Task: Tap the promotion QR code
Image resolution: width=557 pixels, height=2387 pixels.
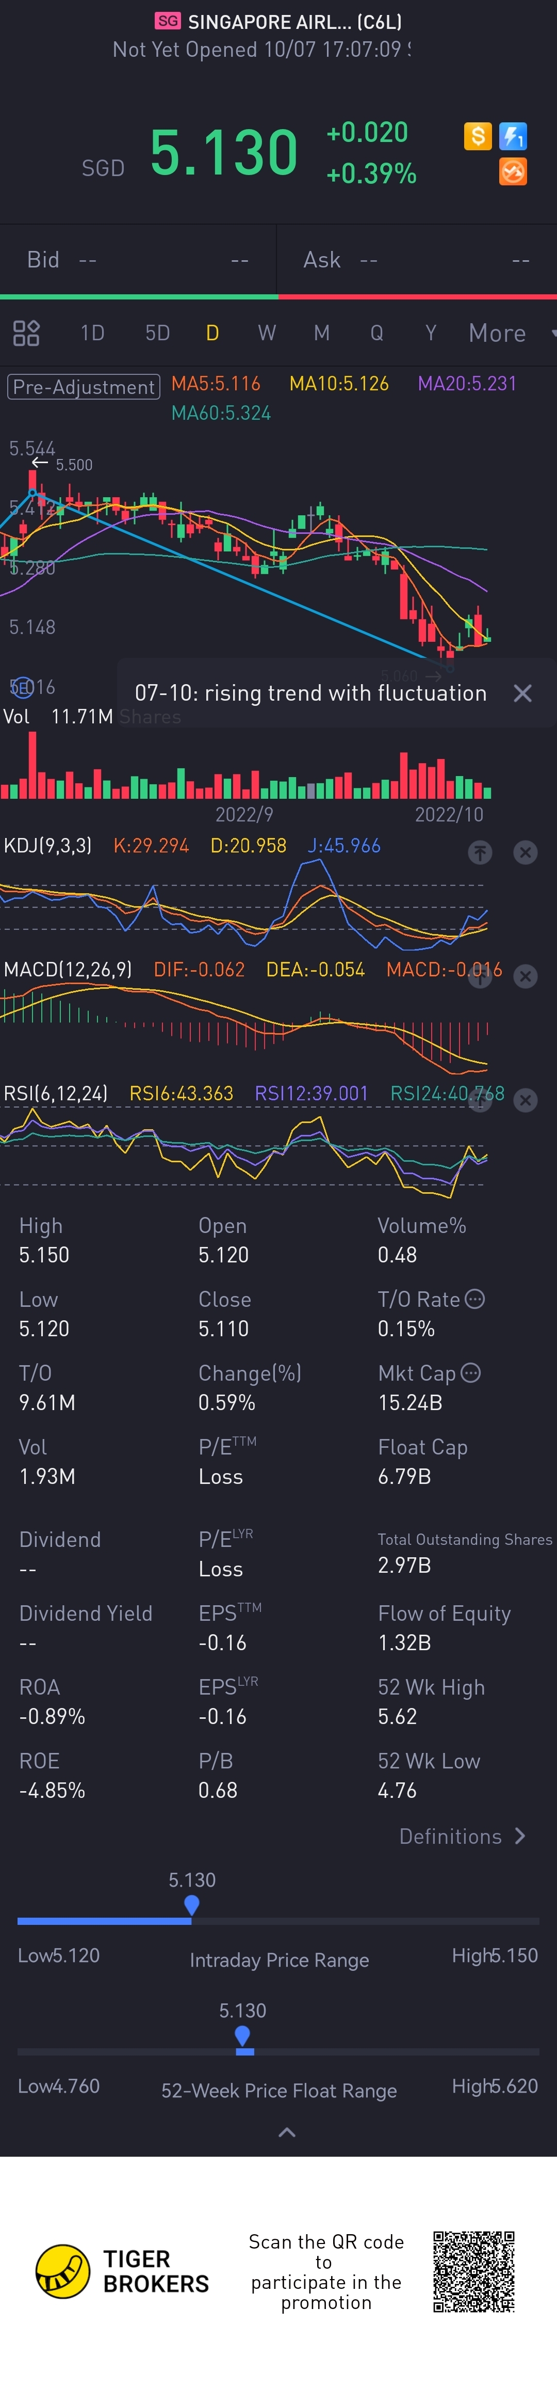Action: point(474,2271)
